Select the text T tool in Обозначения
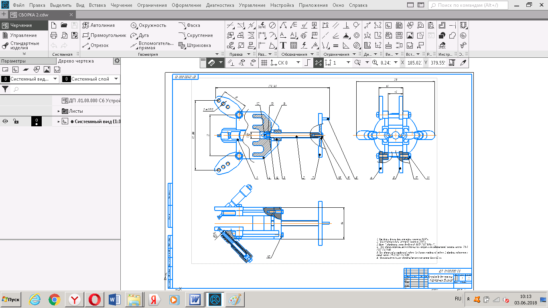Image resolution: width=548 pixels, height=308 pixels. 283,45
